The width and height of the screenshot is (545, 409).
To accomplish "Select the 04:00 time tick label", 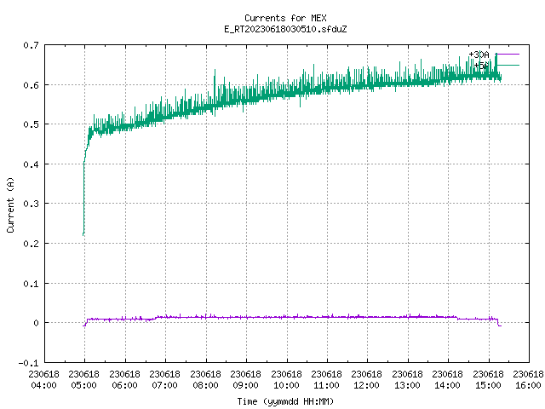I will pos(43,385).
